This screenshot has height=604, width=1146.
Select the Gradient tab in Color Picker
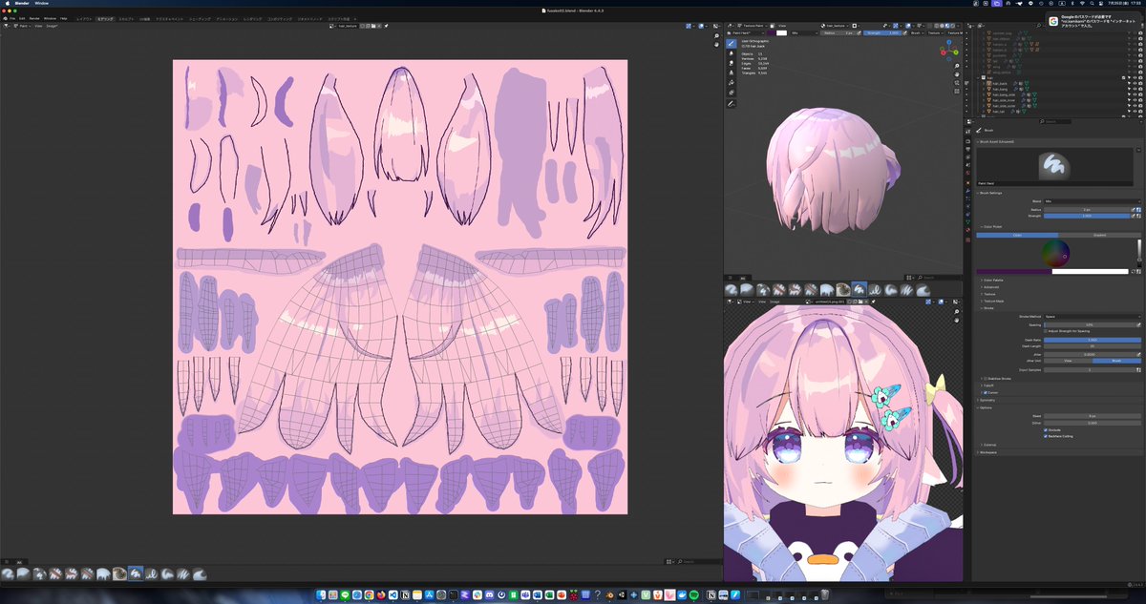pyautogui.click(x=1099, y=235)
